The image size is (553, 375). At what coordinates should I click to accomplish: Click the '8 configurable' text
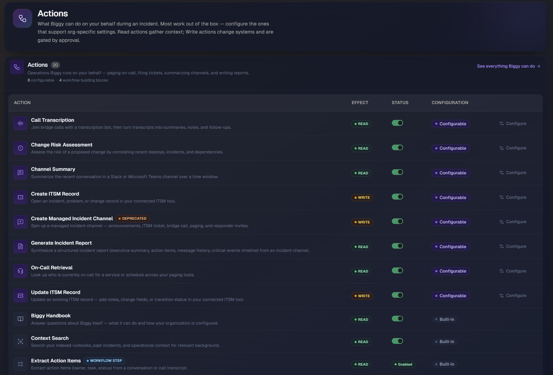[41, 80]
